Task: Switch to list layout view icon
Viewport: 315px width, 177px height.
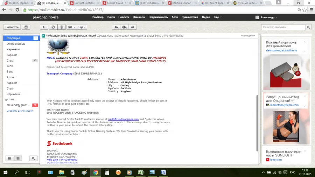Action: (x=18, y=158)
